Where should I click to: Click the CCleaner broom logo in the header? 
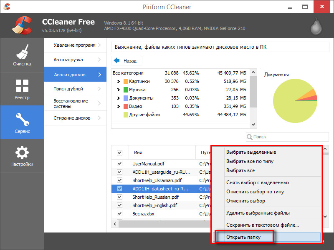22,25
